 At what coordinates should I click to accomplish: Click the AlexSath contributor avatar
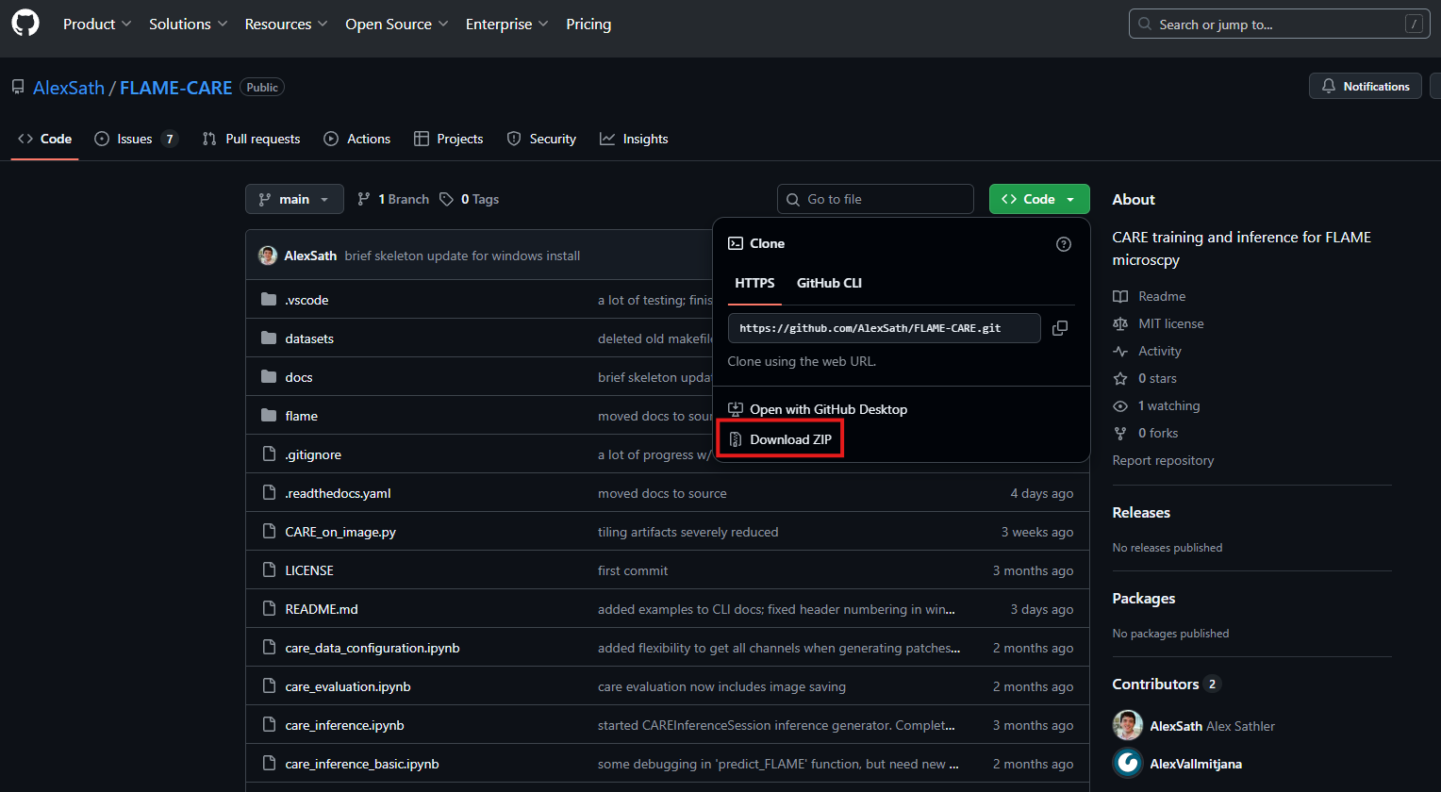tap(1128, 725)
